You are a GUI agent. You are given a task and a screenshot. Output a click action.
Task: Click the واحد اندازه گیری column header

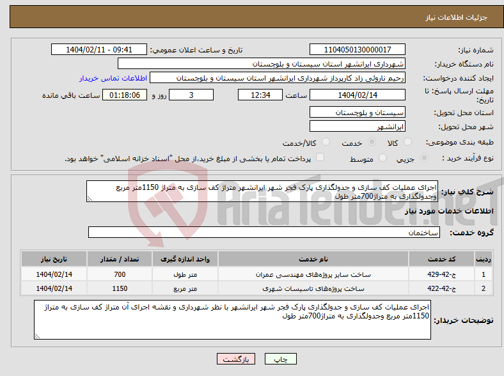[x=185, y=259]
